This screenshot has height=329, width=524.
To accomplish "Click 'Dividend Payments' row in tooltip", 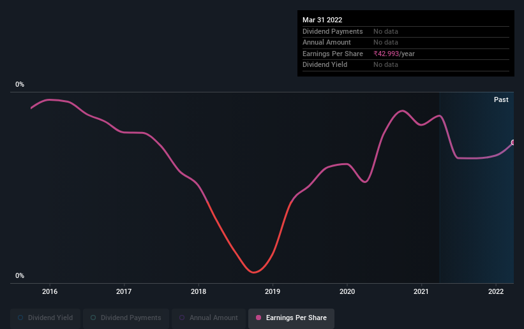I will pos(406,31).
